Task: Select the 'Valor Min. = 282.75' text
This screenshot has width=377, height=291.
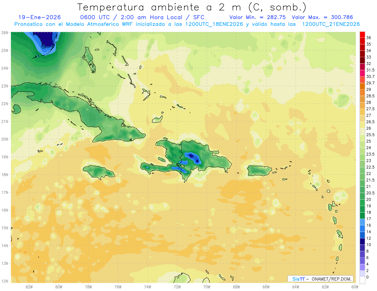Action: [257, 17]
